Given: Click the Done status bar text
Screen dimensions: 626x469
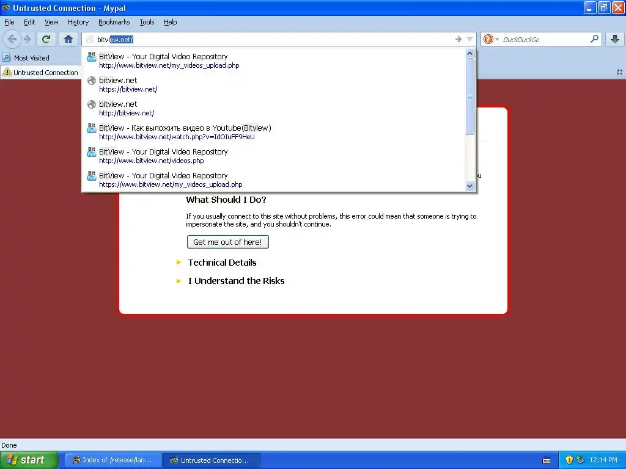Looking at the screenshot, I should pos(9,445).
